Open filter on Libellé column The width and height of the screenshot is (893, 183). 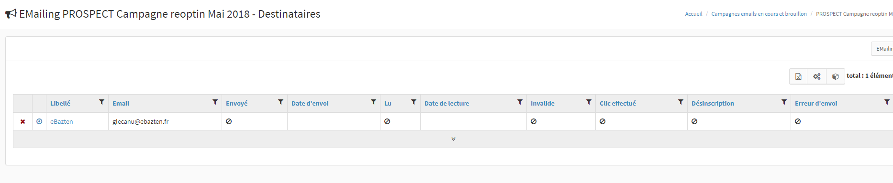point(101,102)
